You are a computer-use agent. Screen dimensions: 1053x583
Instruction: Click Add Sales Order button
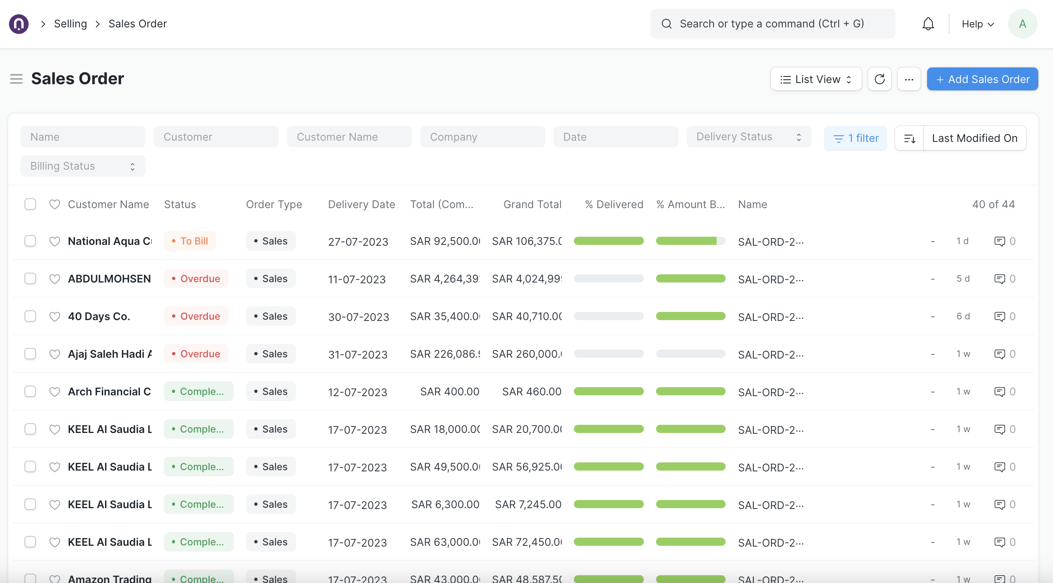(x=982, y=79)
